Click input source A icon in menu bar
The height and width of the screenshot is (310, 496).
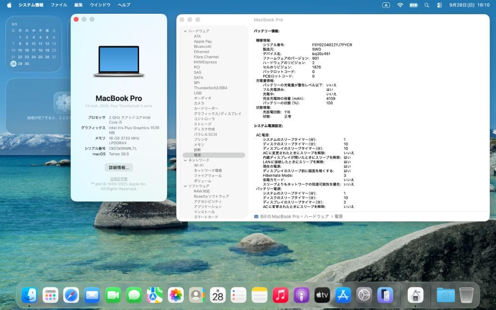point(386,5)
